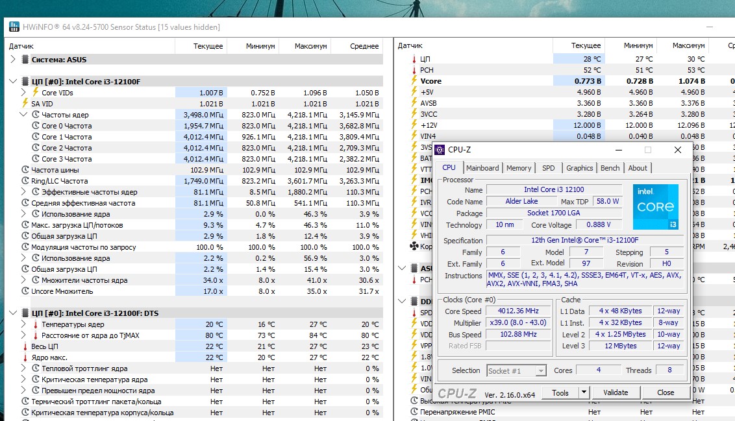Click the chip icon of ЦП [#0]: Intel Core i3-12100F
The height and width of the screenshot is (421, 735).
click(25, 82)
